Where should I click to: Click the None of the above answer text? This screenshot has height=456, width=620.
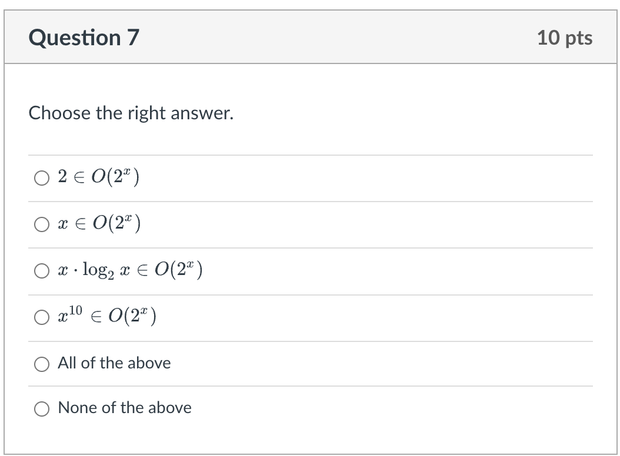124,408
